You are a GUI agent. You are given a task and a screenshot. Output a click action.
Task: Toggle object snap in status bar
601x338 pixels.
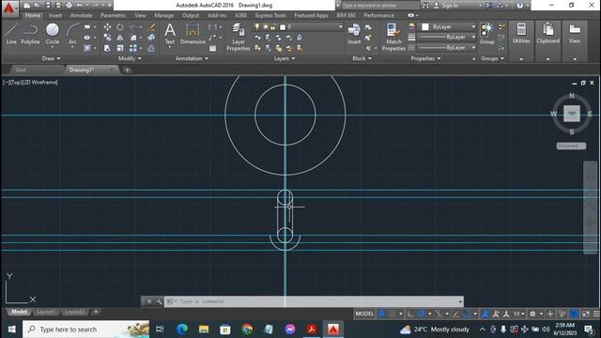pyautogui.click(x=467, y=314)
